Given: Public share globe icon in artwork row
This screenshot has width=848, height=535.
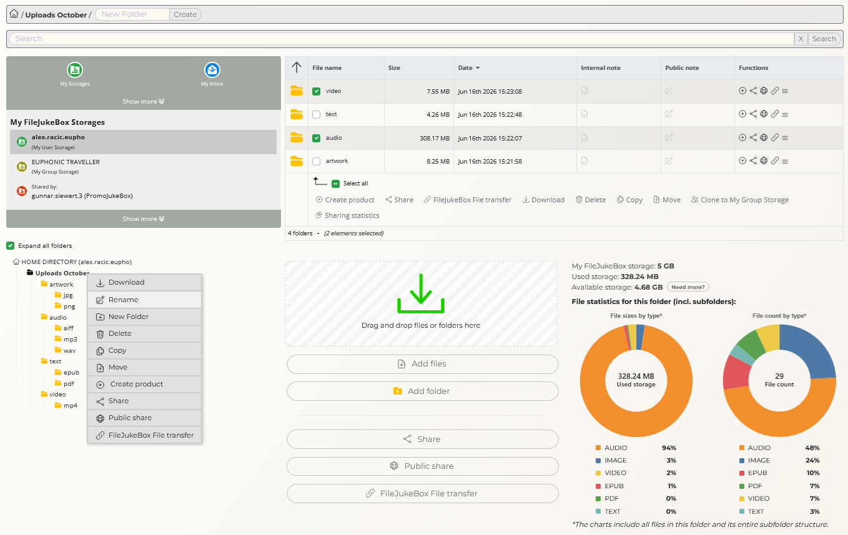Looking at the screenshot, I should tap(764, 161).
